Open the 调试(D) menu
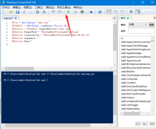 click(50, 7)
